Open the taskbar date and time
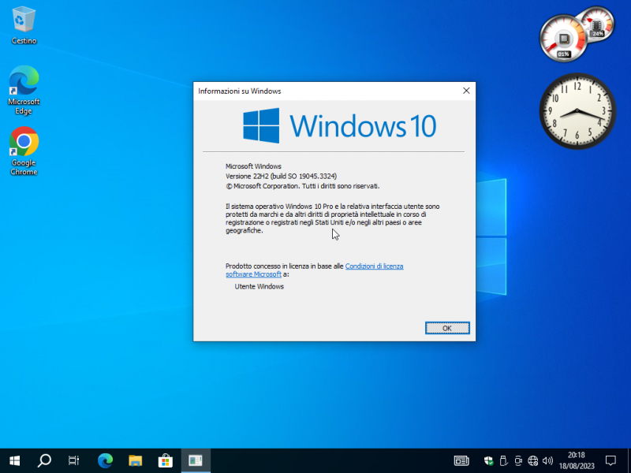 click(577, 460)
